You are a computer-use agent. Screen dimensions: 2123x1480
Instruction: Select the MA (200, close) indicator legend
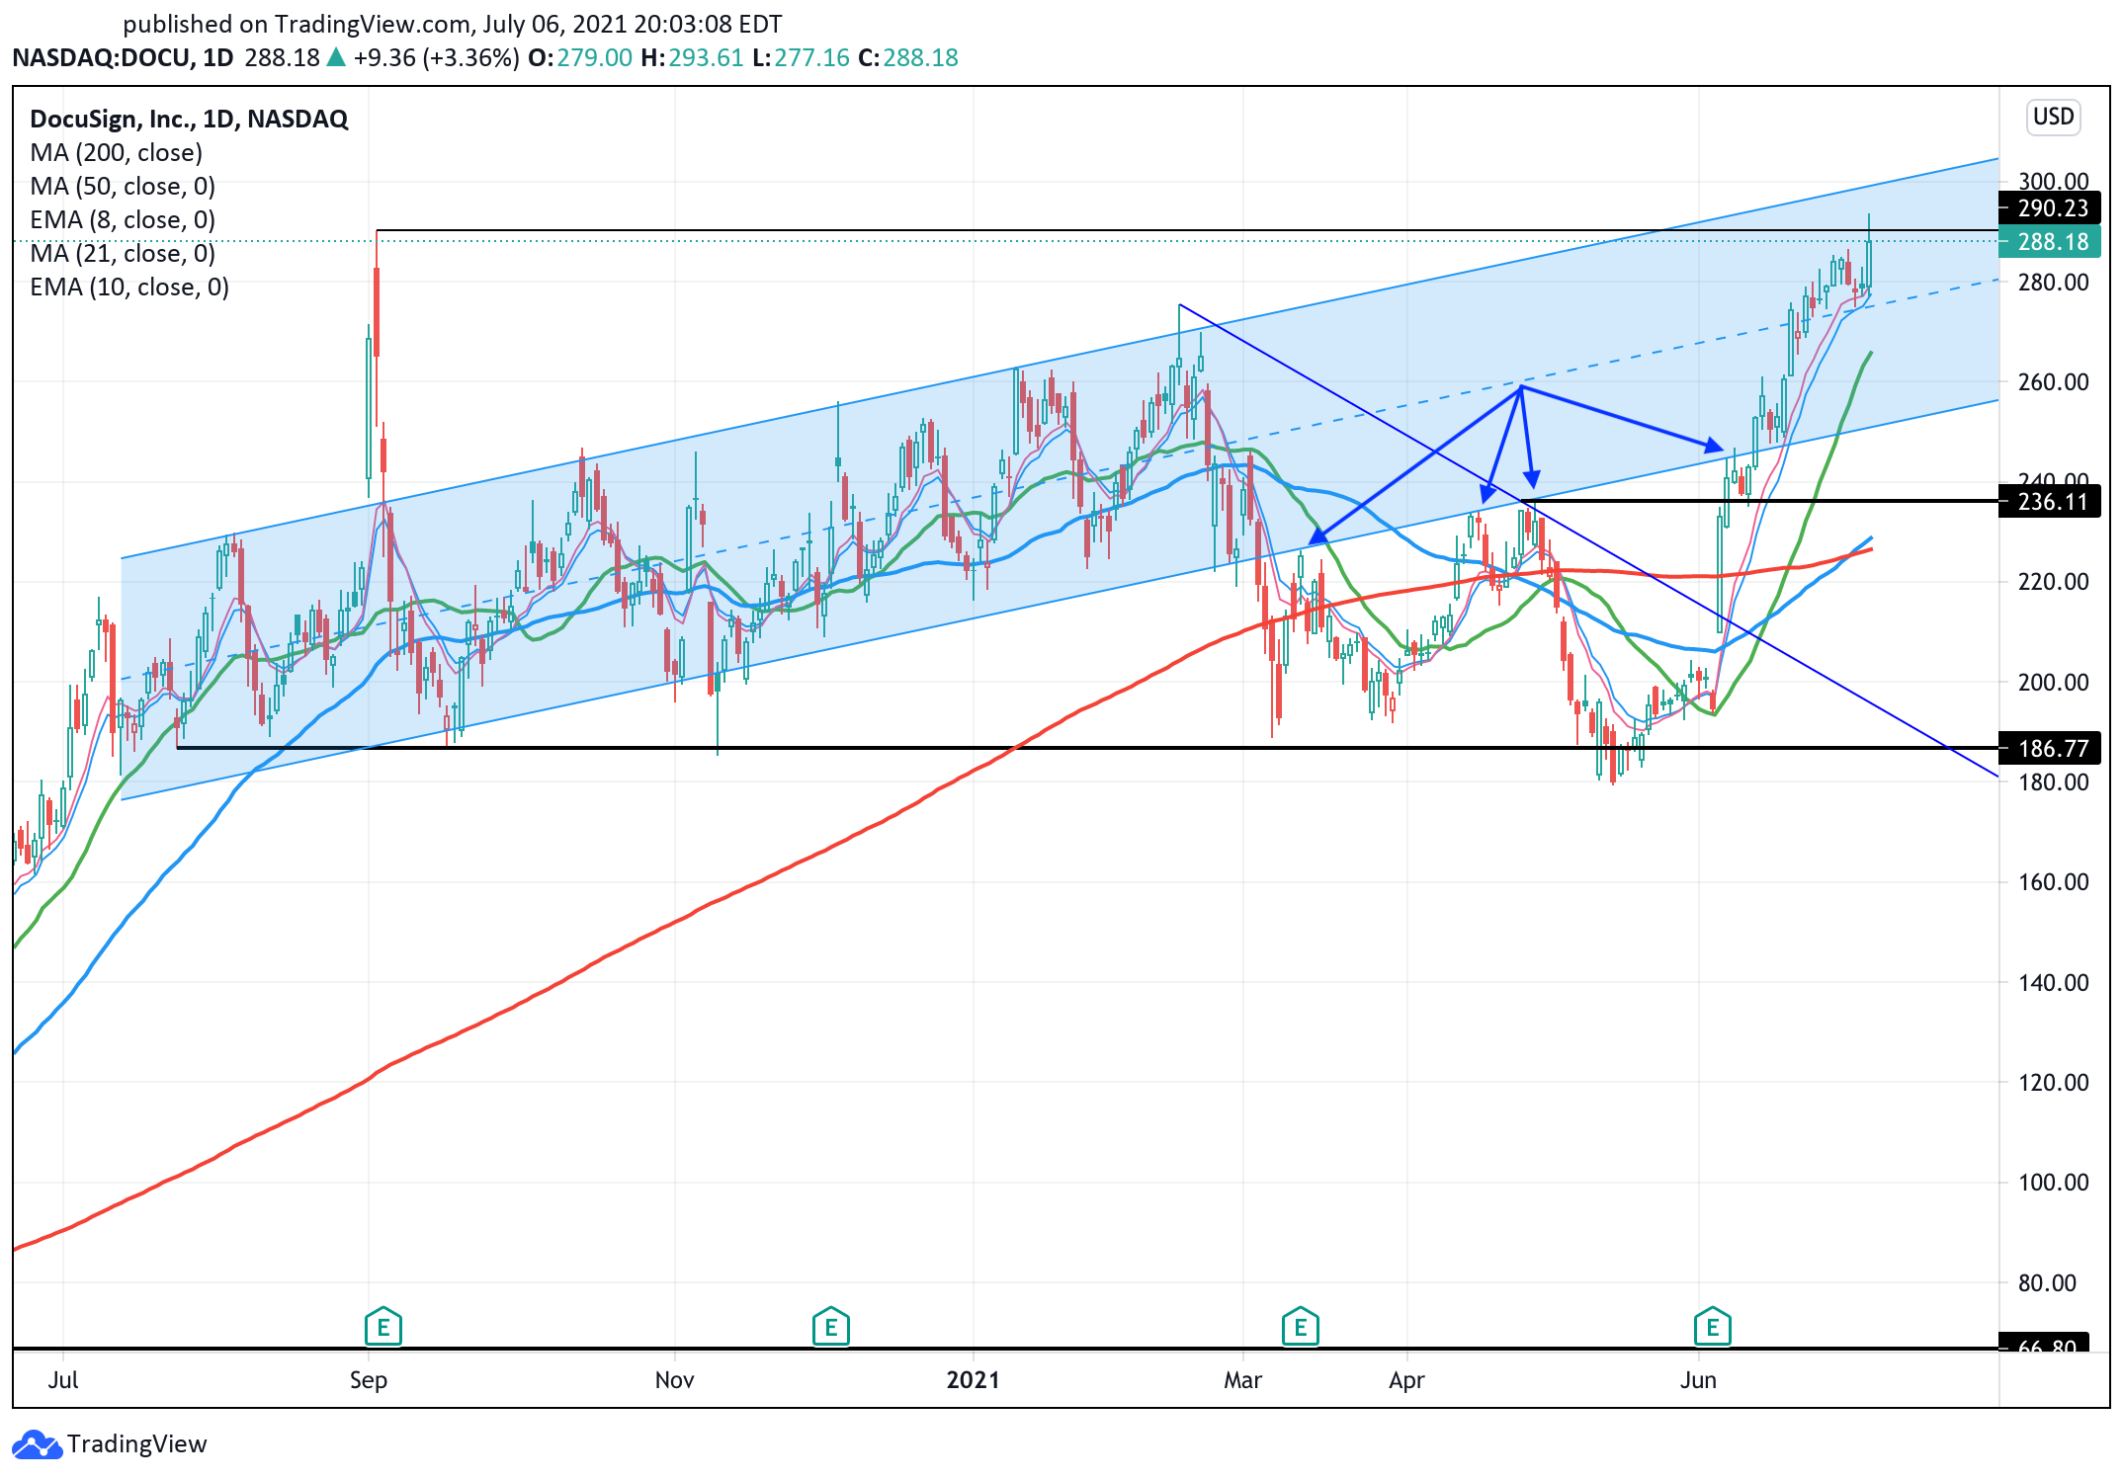116,152
